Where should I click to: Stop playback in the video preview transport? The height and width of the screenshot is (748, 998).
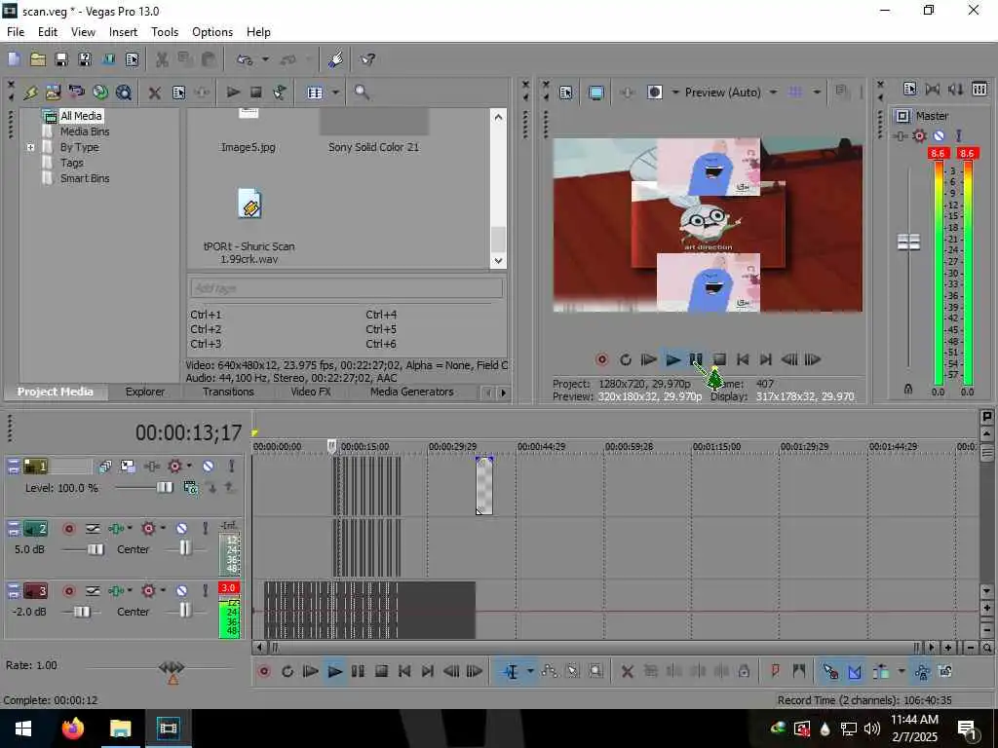[720, 359]
